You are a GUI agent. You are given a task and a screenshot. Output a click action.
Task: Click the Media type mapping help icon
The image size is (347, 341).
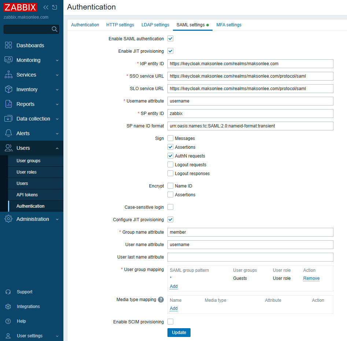[161, 299]
